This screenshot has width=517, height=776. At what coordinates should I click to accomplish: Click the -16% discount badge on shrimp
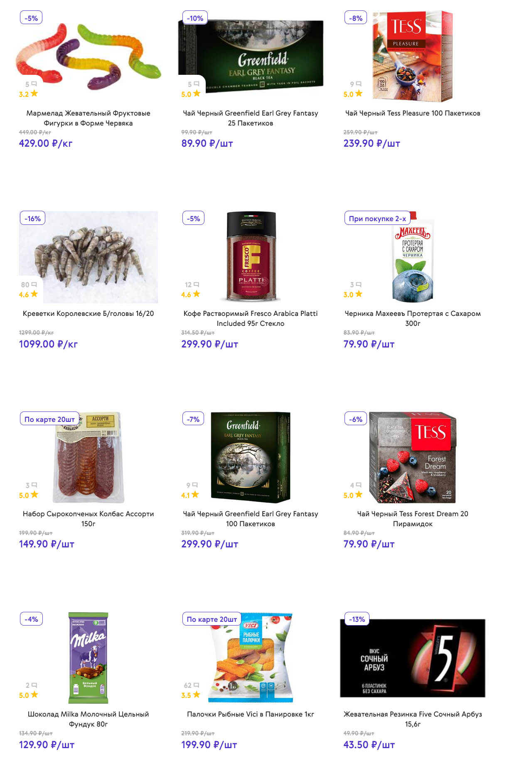click(32, 219)
